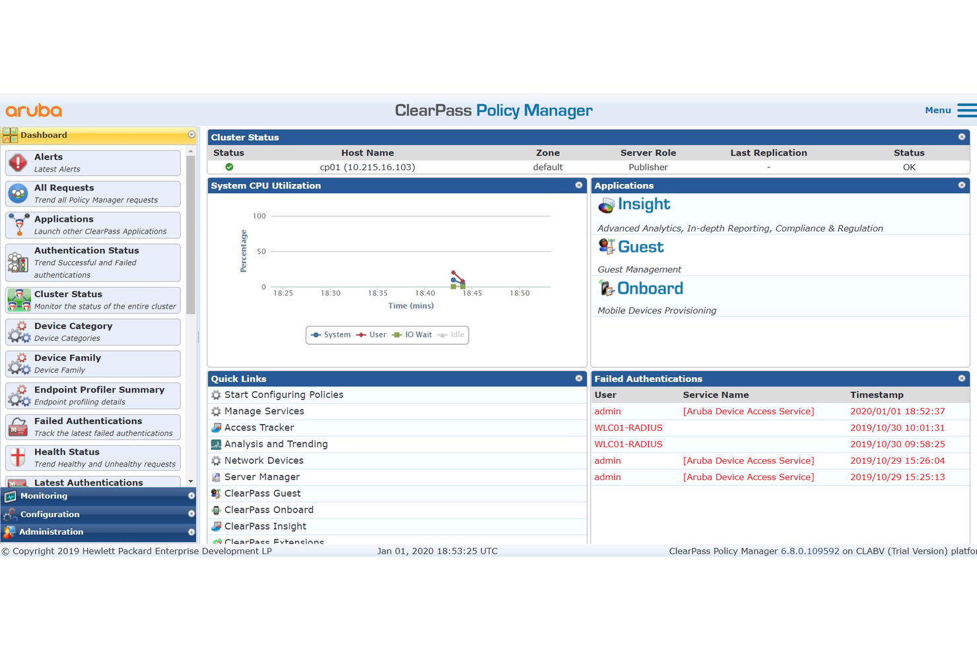The image size is (977, 651).
Task: Close the System CPU Utilization widget
Action: pos(579,185)
